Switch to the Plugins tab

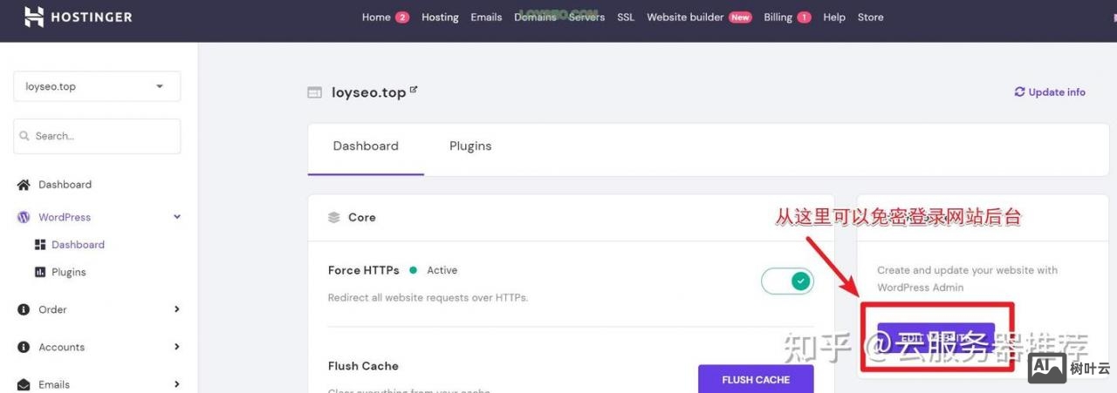pyautogui.click(x=470, y=146)
